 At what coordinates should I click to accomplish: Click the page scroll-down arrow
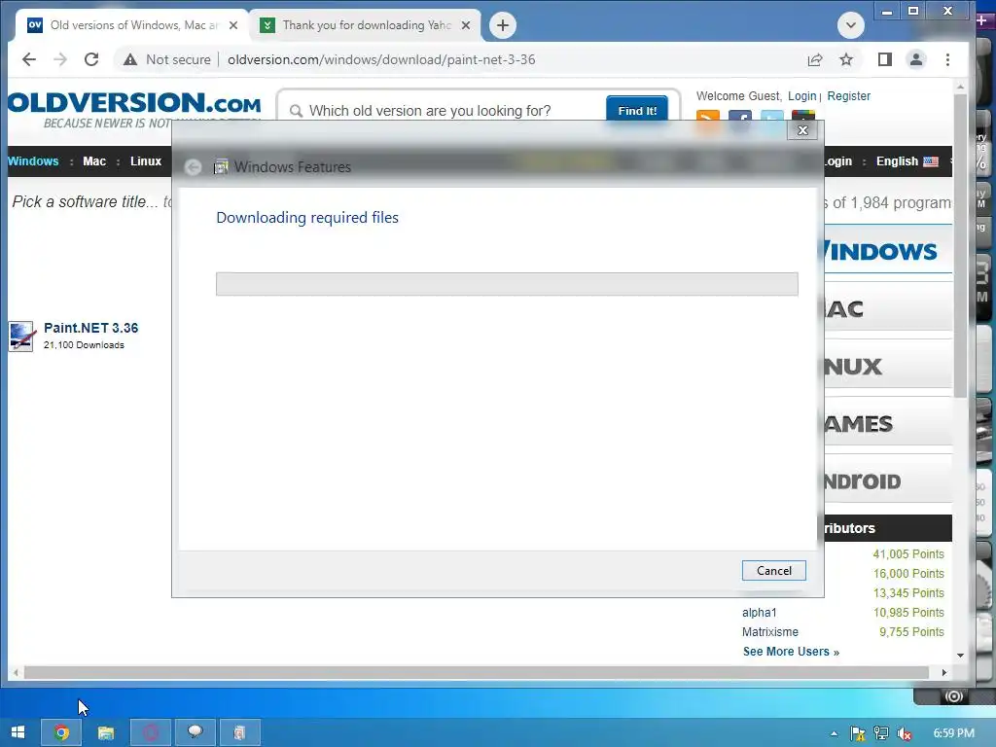pos(960,655)
